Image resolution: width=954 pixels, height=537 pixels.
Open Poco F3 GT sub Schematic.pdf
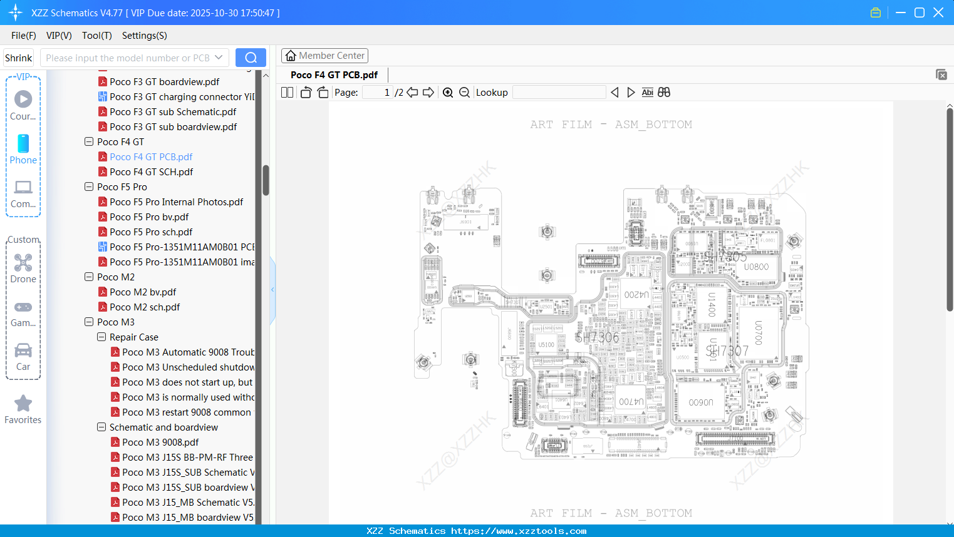pos(173,112)
